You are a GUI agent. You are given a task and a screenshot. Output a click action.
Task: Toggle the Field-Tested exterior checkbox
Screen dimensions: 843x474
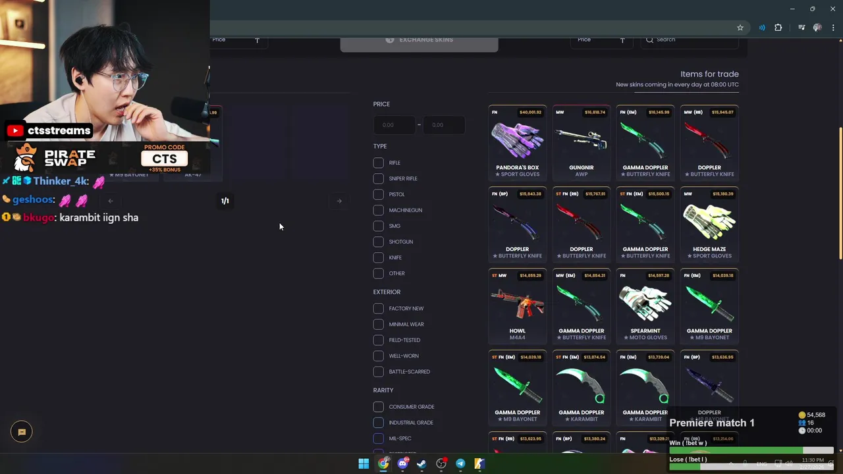pos(378,340)
